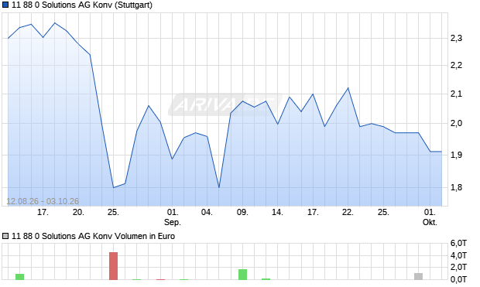Click the y-axis label '2,1'
The width and height of the screenshot is (480, 287).
click(456, 94)
